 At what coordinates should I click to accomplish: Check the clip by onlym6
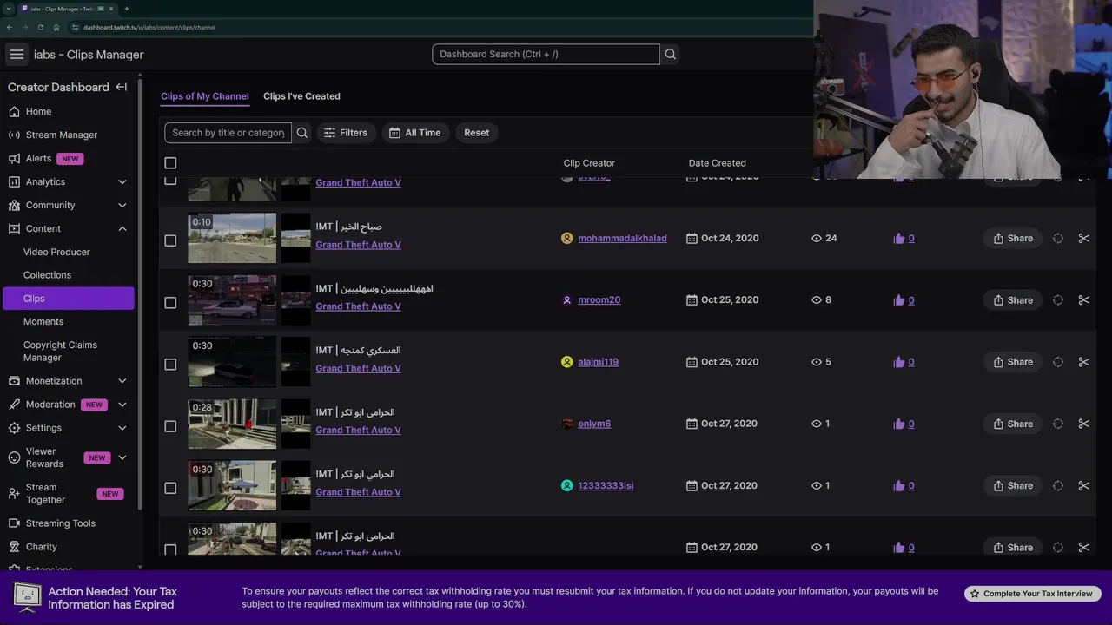(x=170, y=426)
